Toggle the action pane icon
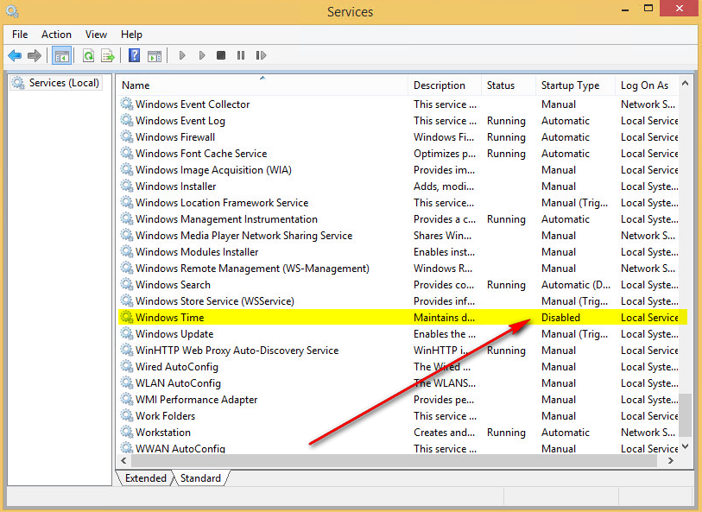Image resolution: width=702 pixels, height=512 pixels. pos(154,55)
